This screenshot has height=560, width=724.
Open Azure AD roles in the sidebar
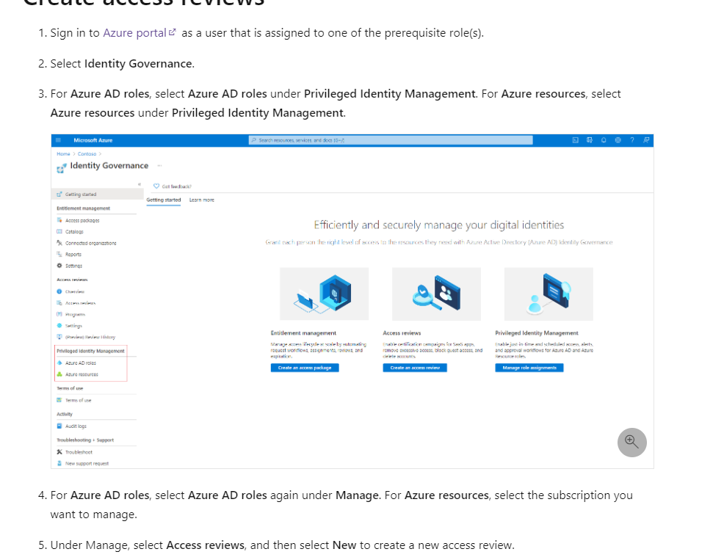click(x=81, y=363)
